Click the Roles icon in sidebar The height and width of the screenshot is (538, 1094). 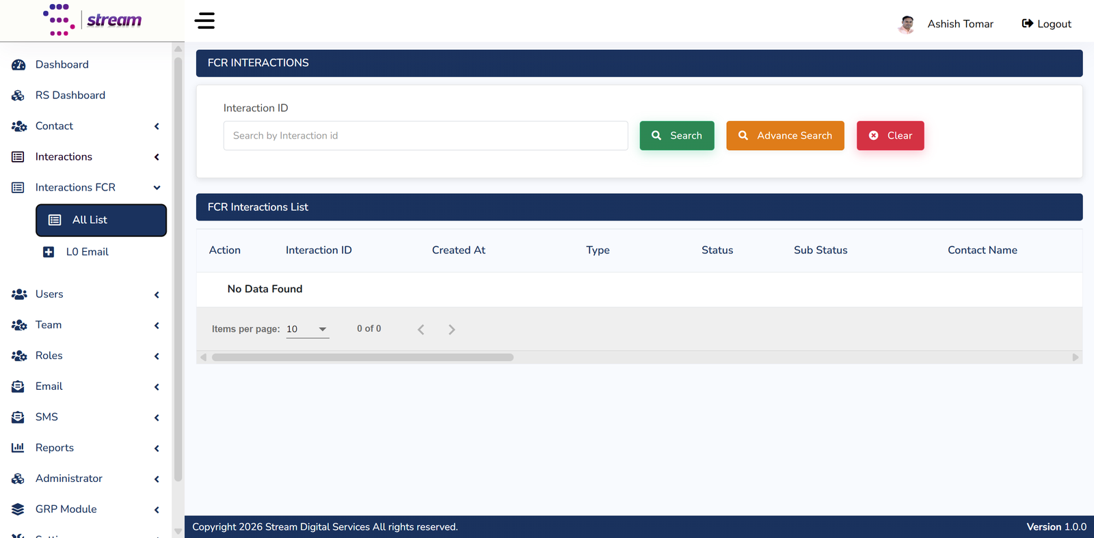tap(19, 356)
